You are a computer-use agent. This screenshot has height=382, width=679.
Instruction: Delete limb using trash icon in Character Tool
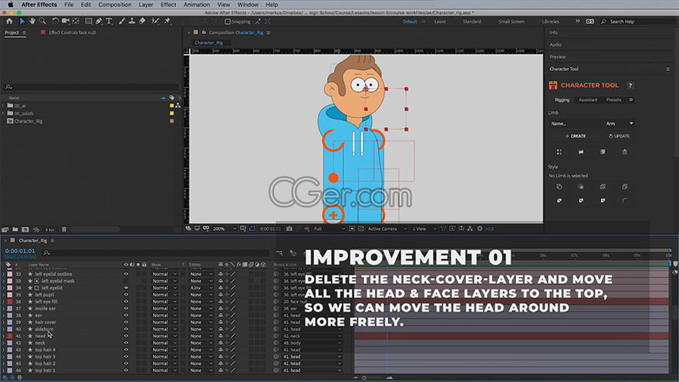(x=624, y=152)
